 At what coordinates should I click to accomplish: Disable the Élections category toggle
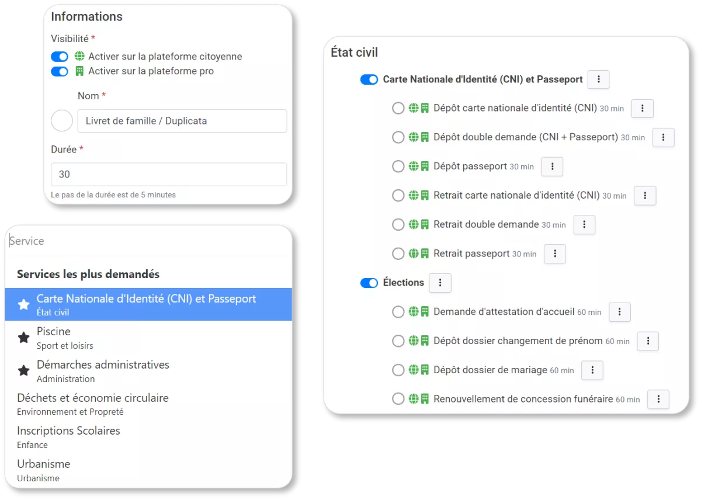[x=369, y=283]
